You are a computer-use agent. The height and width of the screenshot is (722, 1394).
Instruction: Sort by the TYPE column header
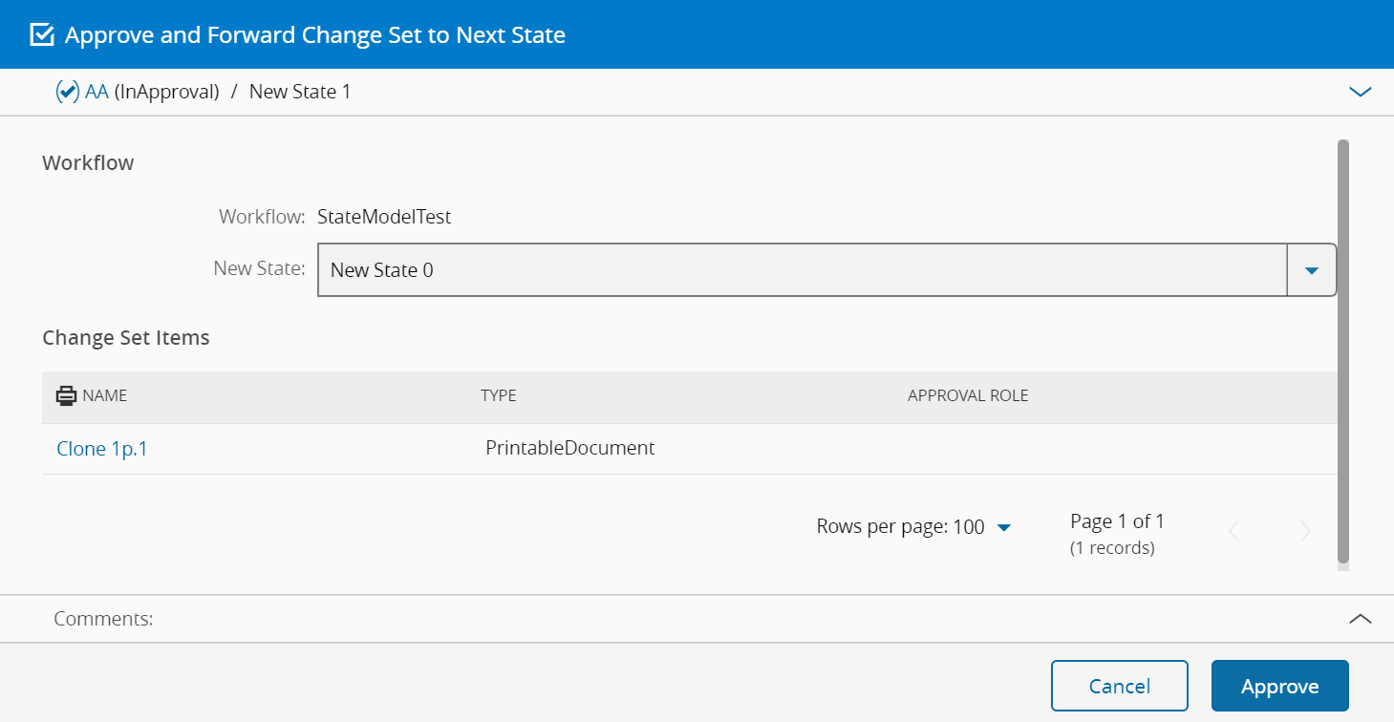499,395
